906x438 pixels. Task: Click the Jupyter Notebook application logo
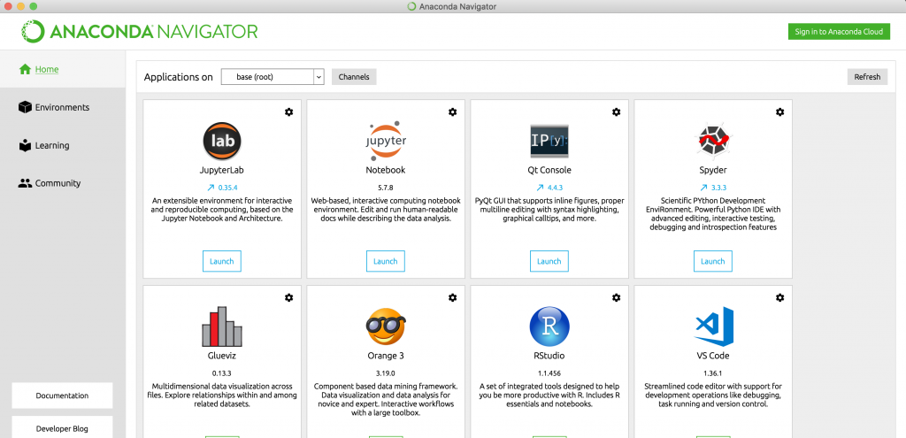tap(386, 141)
